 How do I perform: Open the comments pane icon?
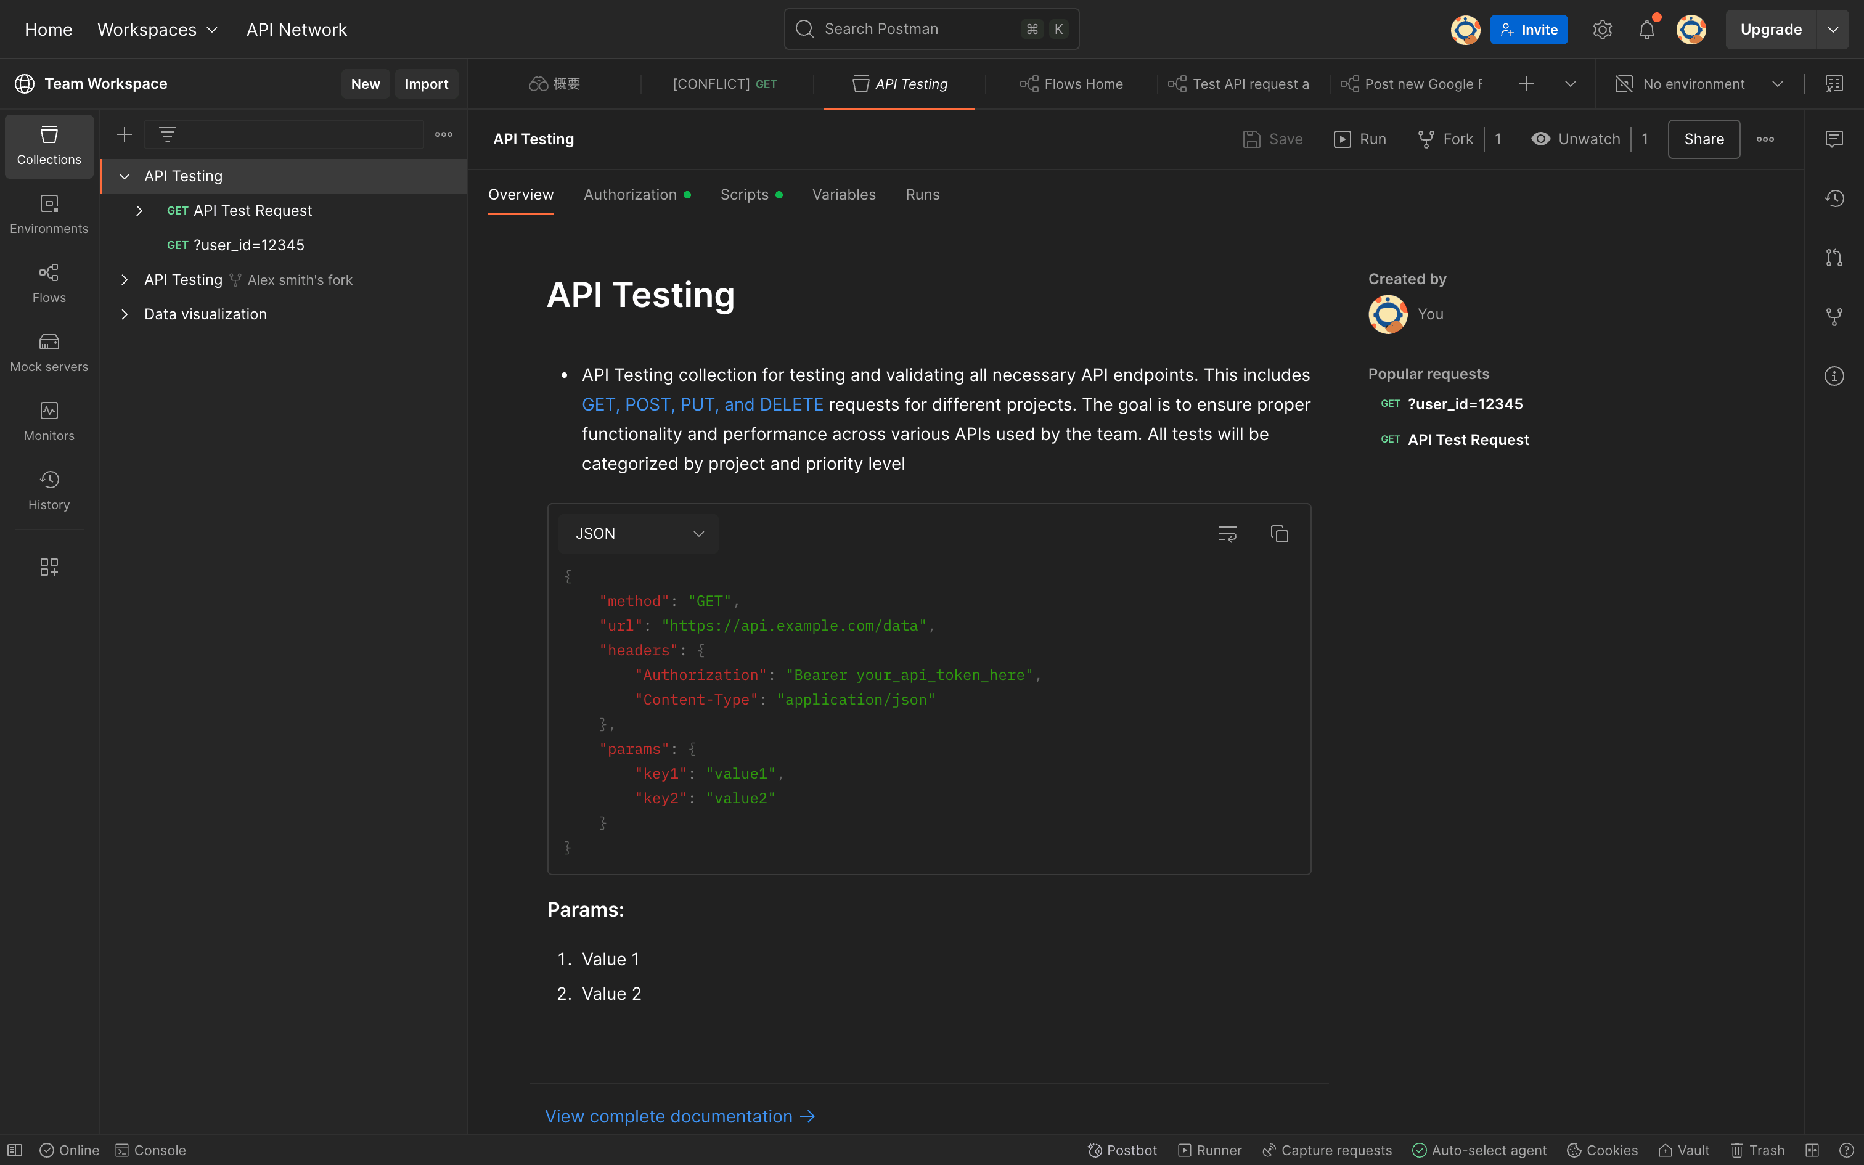[x=1834, y=139]
